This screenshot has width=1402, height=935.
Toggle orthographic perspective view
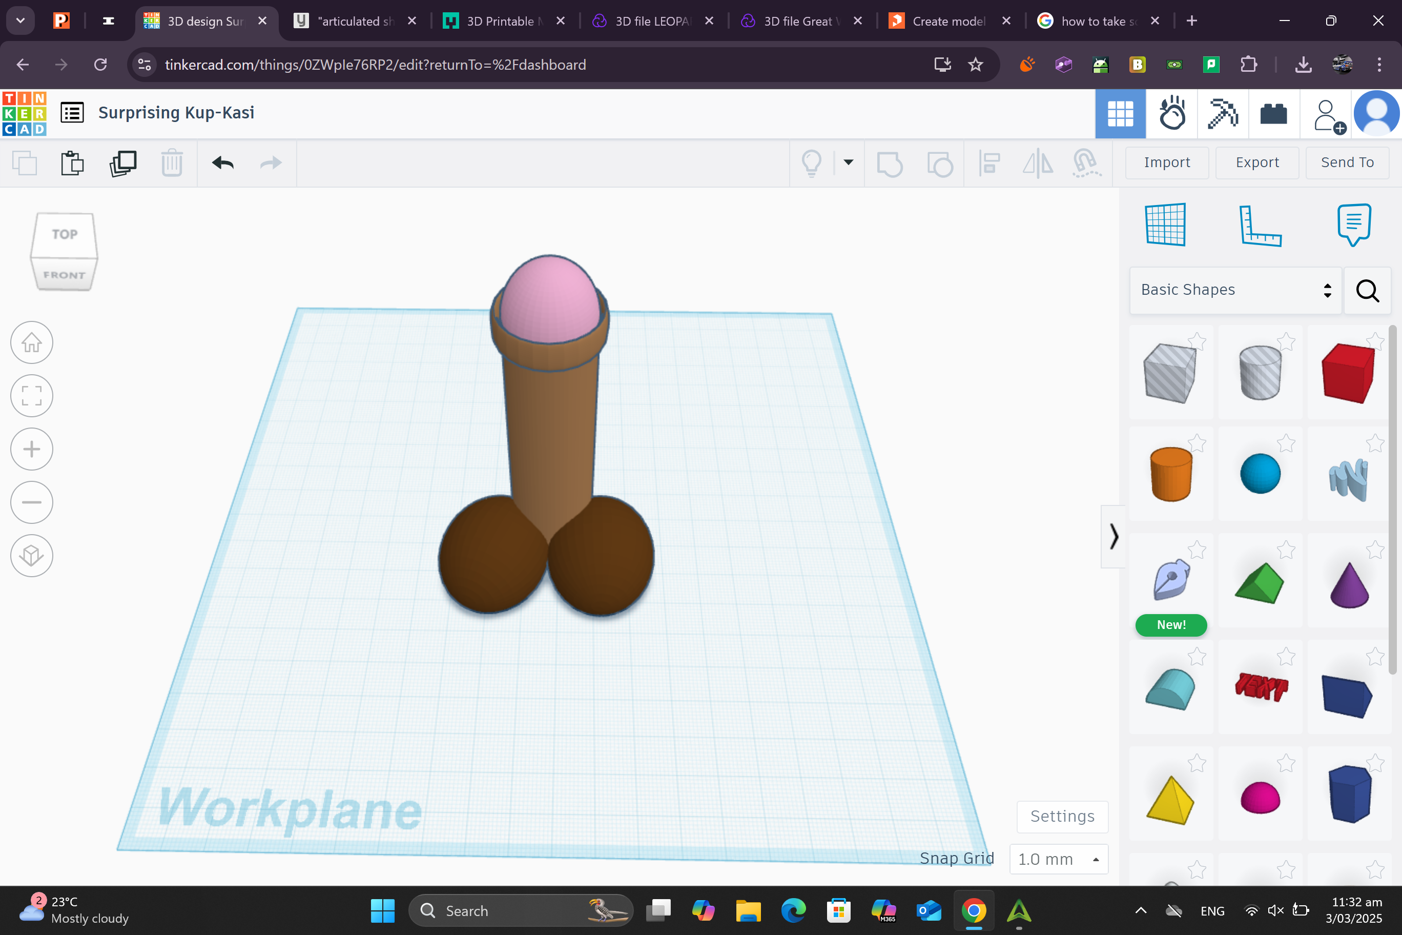(x=32, y=555)
